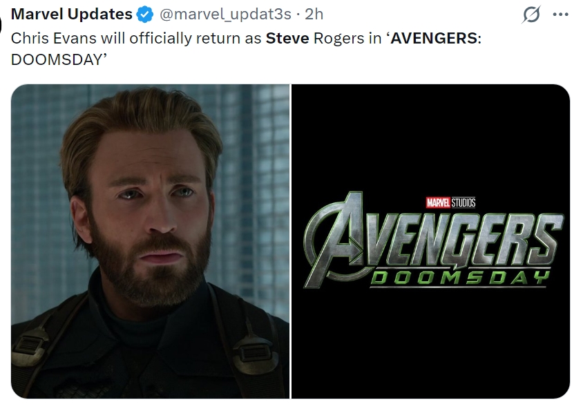Click the bold word 'Steve' in tweet
572x409 pixels.
point(287,38)
